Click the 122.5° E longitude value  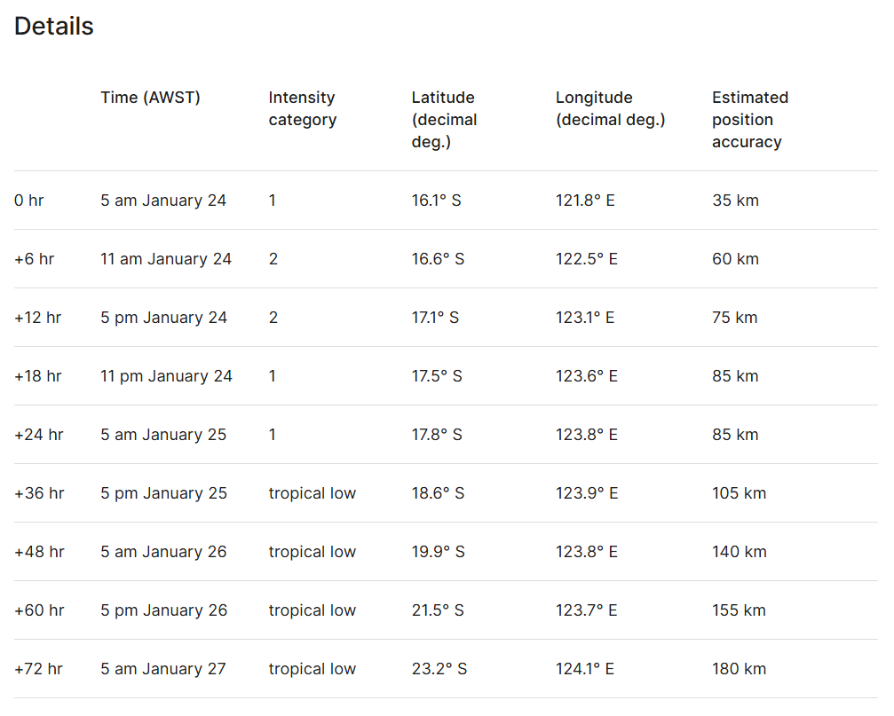[586, 259]
